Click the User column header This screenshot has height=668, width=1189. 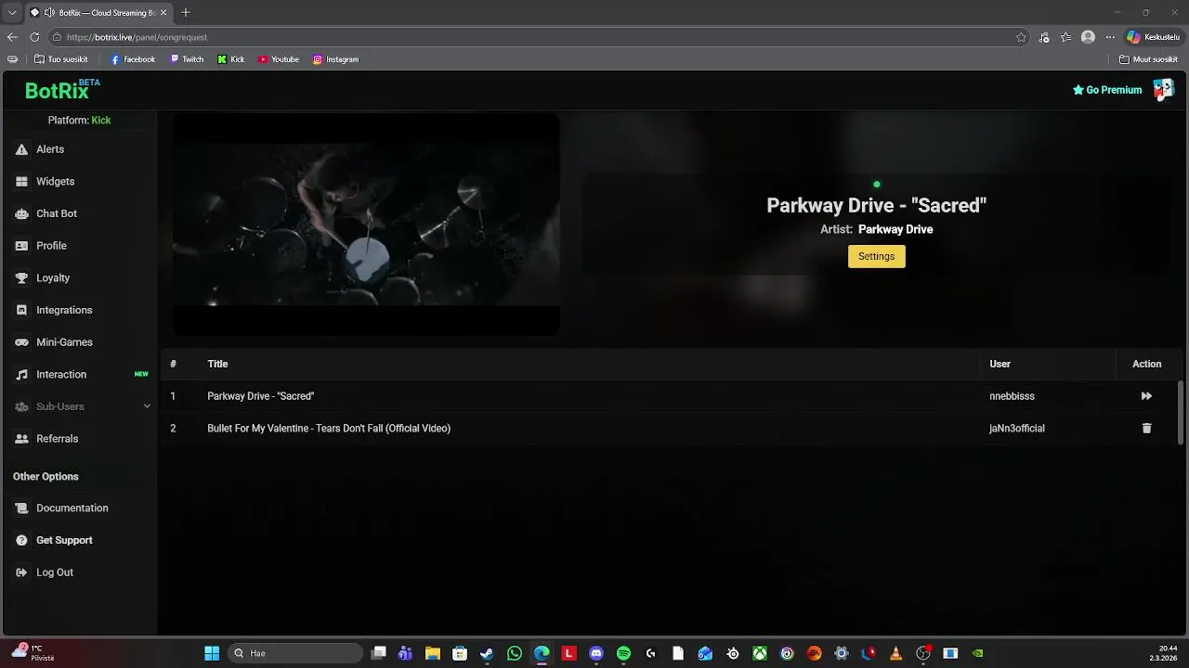[1000, 364]
